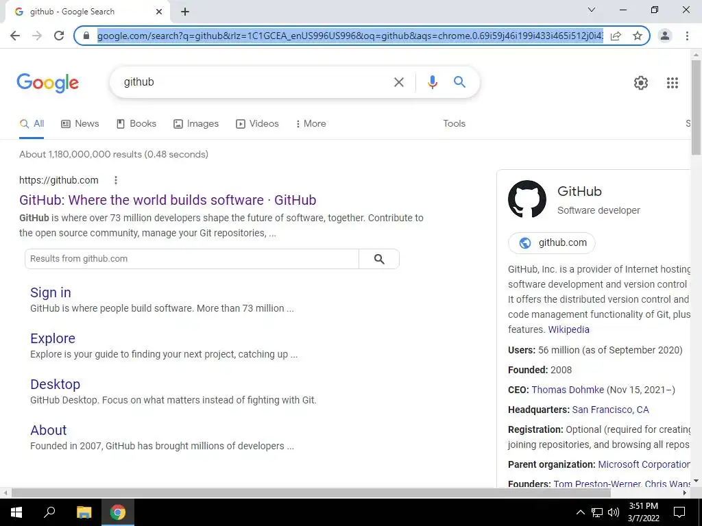Viewport: 702px width, 526px height.
Task: Open the Sign in sitelink
Action: [x=51, y=292]
